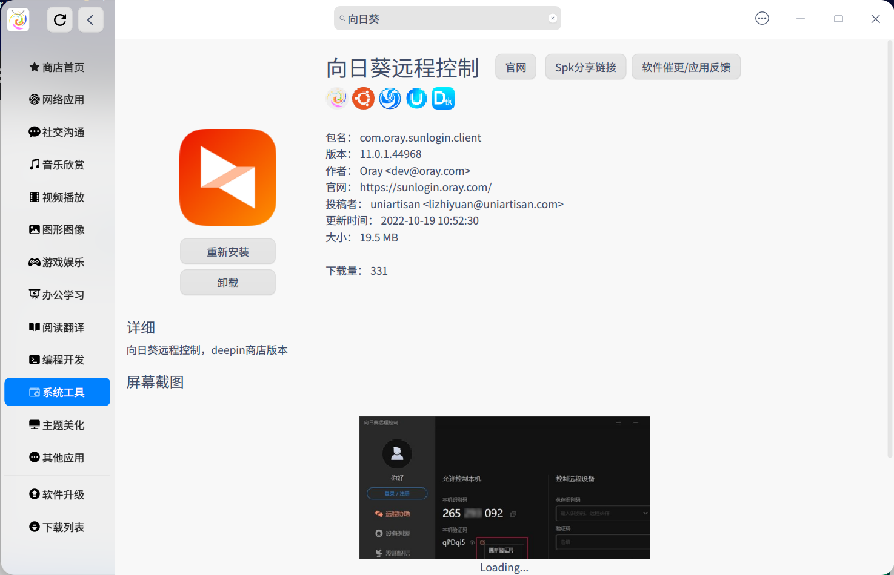The height and width of the screenshot is (575, 894).
Task: Open the 网络应用 category in the sidebar
Action: point(58,99)
